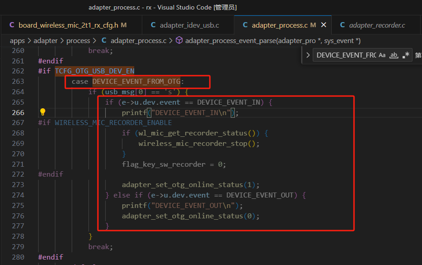Click the DEVICE_EVENT_OUT constant on line 274
422x265 pixels.
(260, 195)
